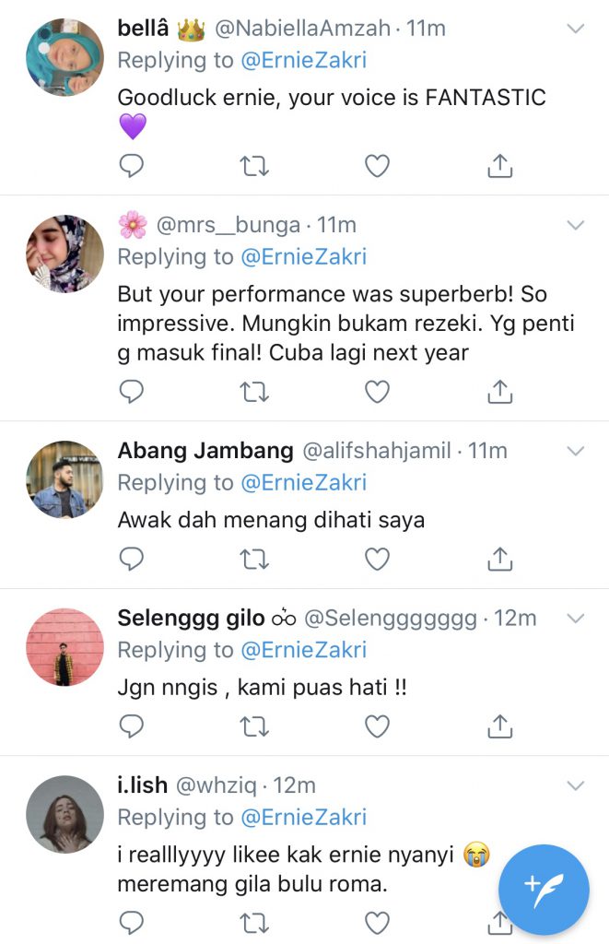Like Abang Jambang's tweet

point(377,559)
